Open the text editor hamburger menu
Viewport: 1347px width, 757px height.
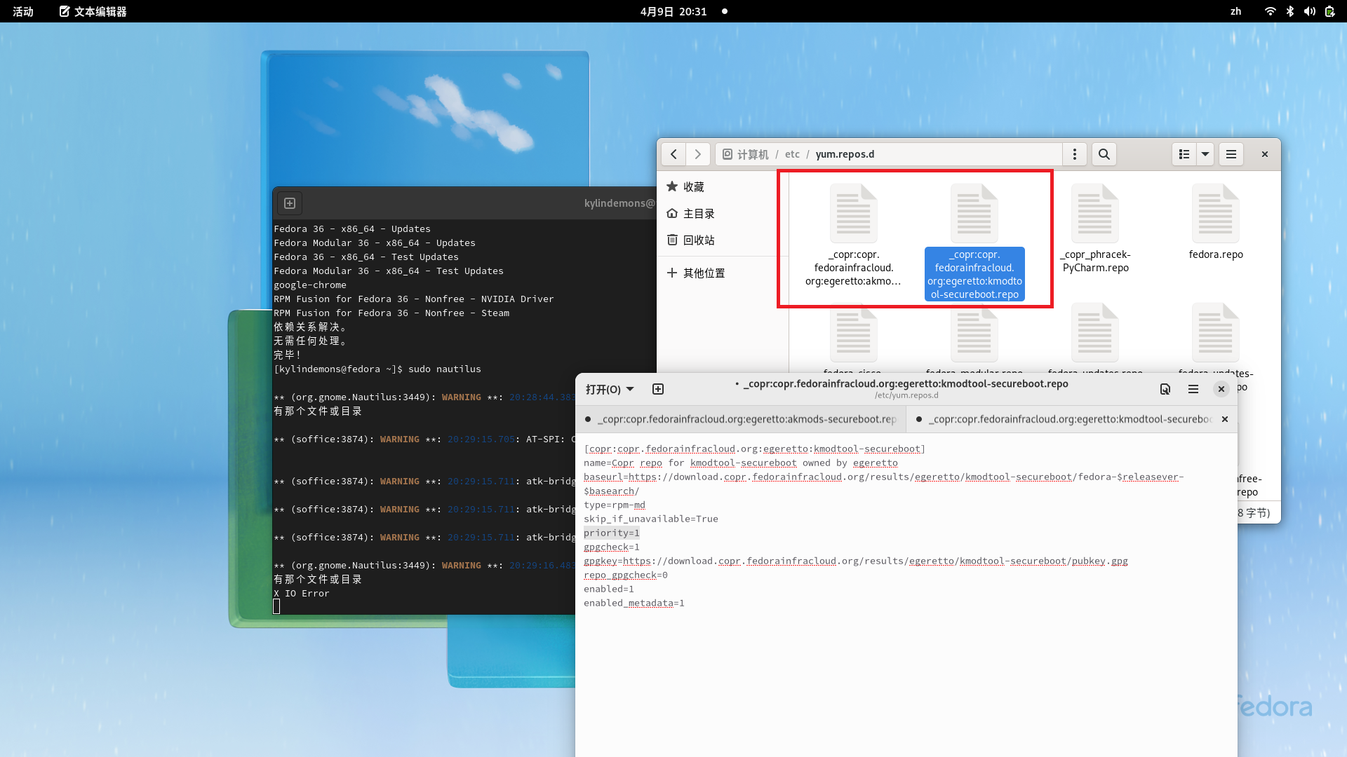[1193, 389]
